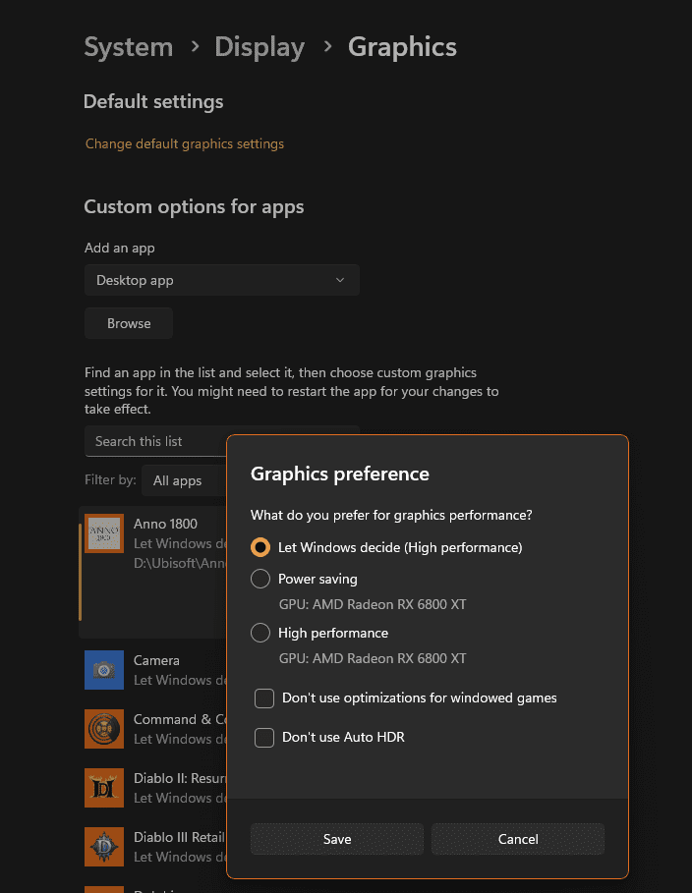
Task: Select Let Windows decide radio option
Action: point(260,547)
